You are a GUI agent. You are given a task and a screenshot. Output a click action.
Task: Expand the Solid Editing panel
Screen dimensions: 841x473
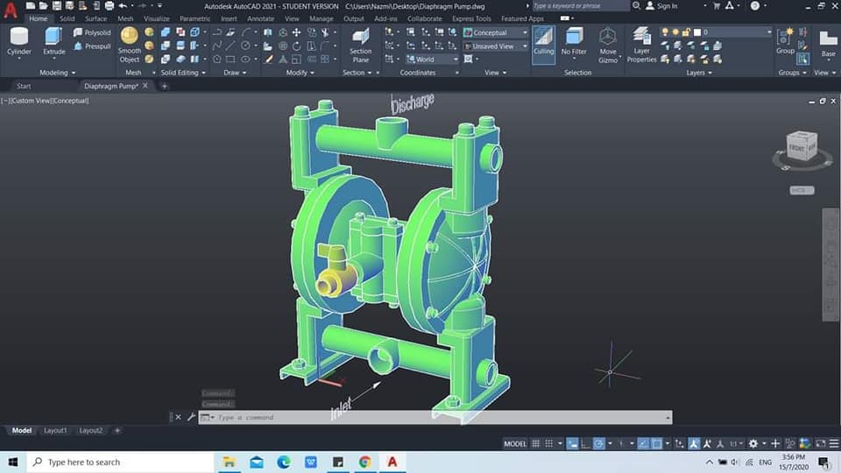click(x=183, y=73)
